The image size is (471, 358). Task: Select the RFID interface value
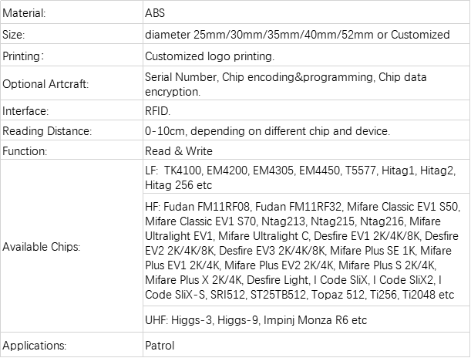156,110
